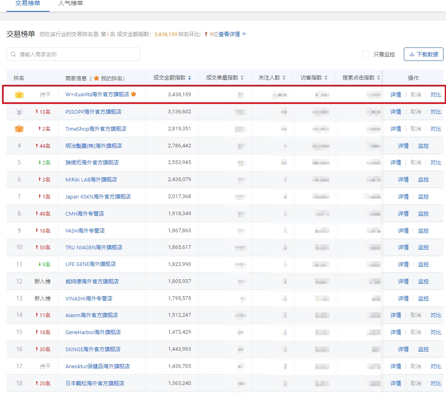Open MIRAI LAB海外旗舰店 store link
The image size is (446, 393).
pyautogui.click(x=91, y=179)
